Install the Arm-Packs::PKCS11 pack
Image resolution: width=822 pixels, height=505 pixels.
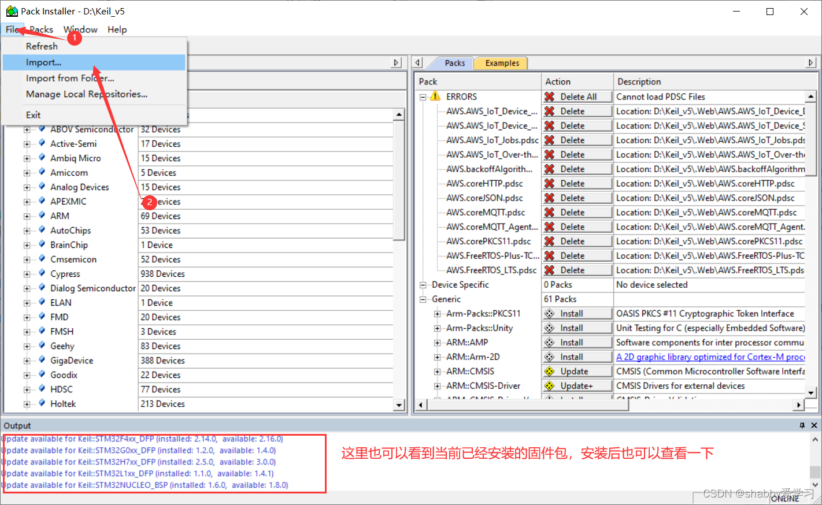[x=577, y=314]
